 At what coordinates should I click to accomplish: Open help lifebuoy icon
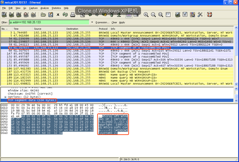pyautogui.click(x=210, y=15)
